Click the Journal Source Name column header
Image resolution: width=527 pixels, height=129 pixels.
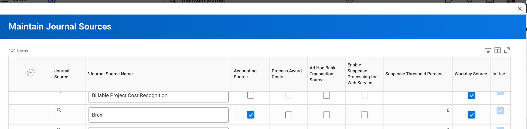click(x=110, y=74)
